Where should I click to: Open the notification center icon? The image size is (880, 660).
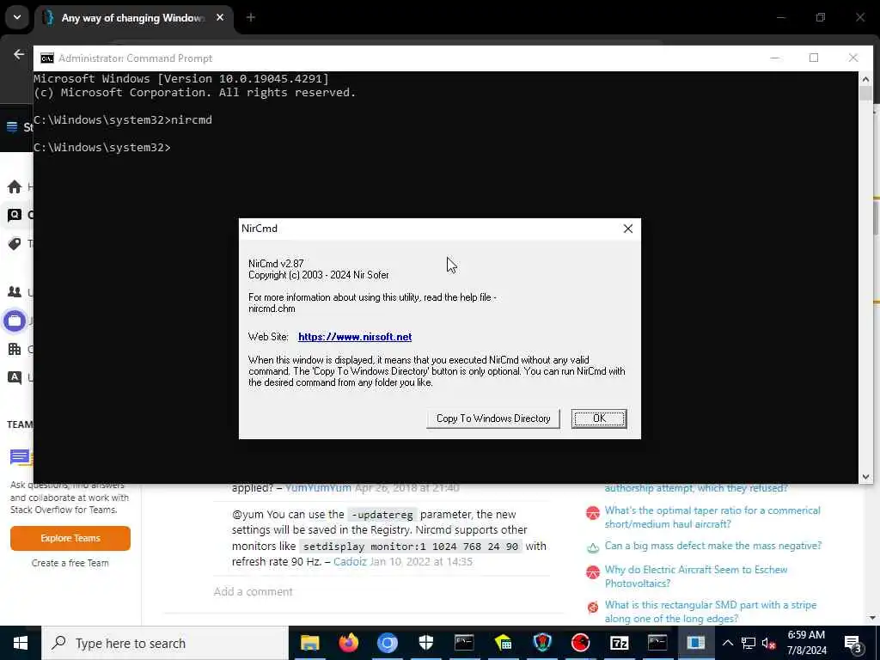(852, 643)
